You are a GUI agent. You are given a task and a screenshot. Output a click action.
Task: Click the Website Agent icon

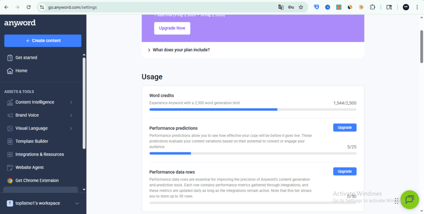pos(10,168)
